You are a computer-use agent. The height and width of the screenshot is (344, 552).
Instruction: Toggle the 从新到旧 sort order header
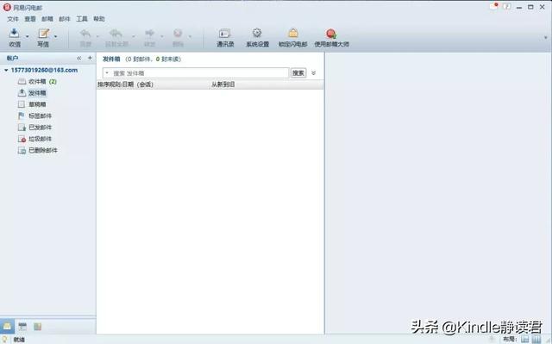(223, 84)
